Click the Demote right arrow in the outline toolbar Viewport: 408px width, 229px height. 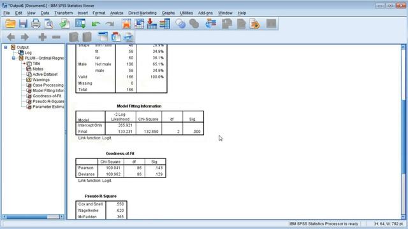[25, 37]
